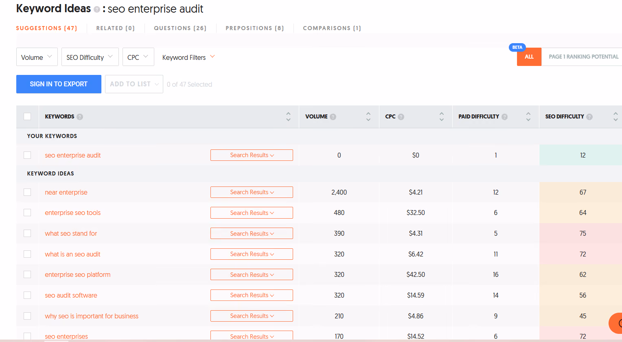
Task: Open the orange chat support bubble
Action: tap(615, 323)
